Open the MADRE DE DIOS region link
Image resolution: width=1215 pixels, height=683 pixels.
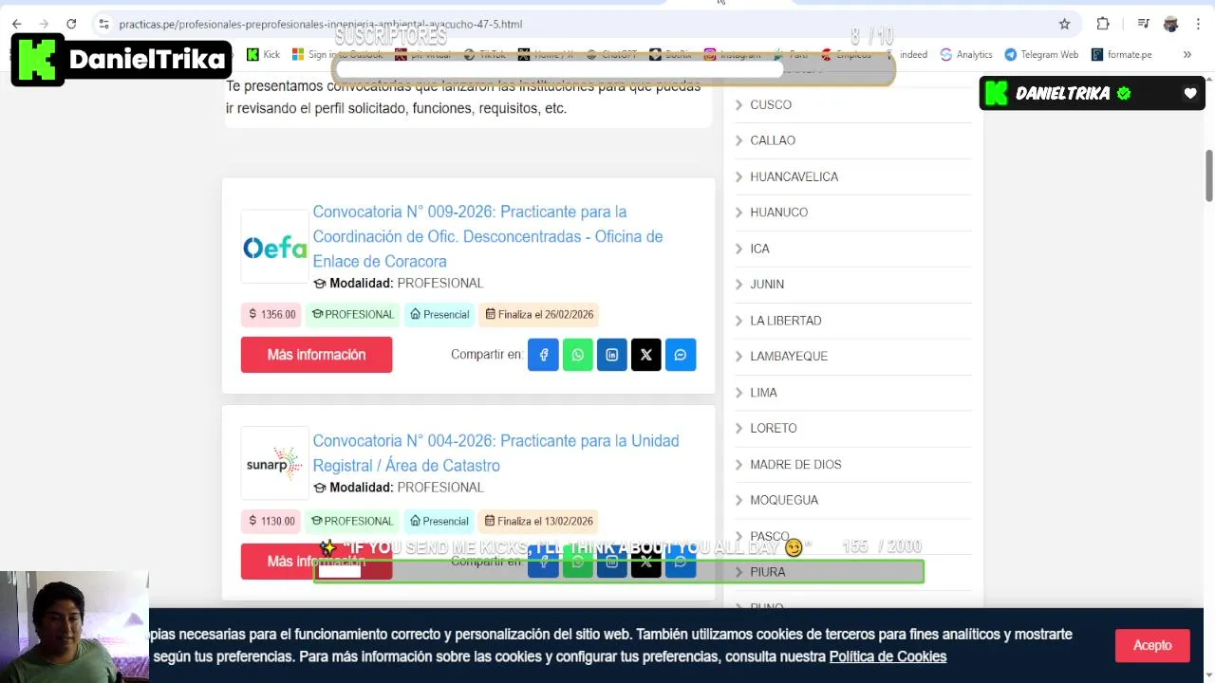point(795,464)
